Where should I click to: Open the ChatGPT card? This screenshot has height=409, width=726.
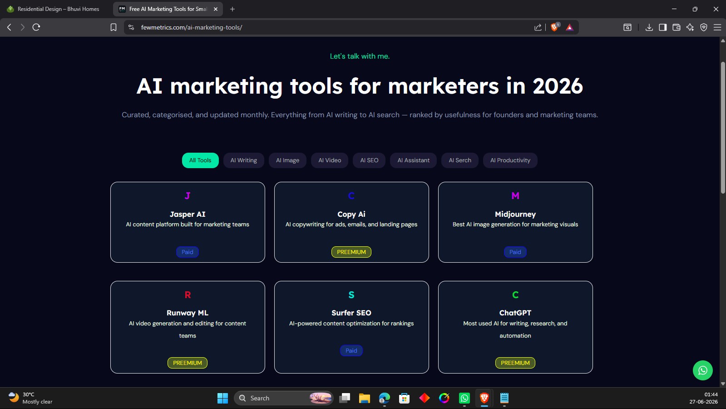(515, 327)
